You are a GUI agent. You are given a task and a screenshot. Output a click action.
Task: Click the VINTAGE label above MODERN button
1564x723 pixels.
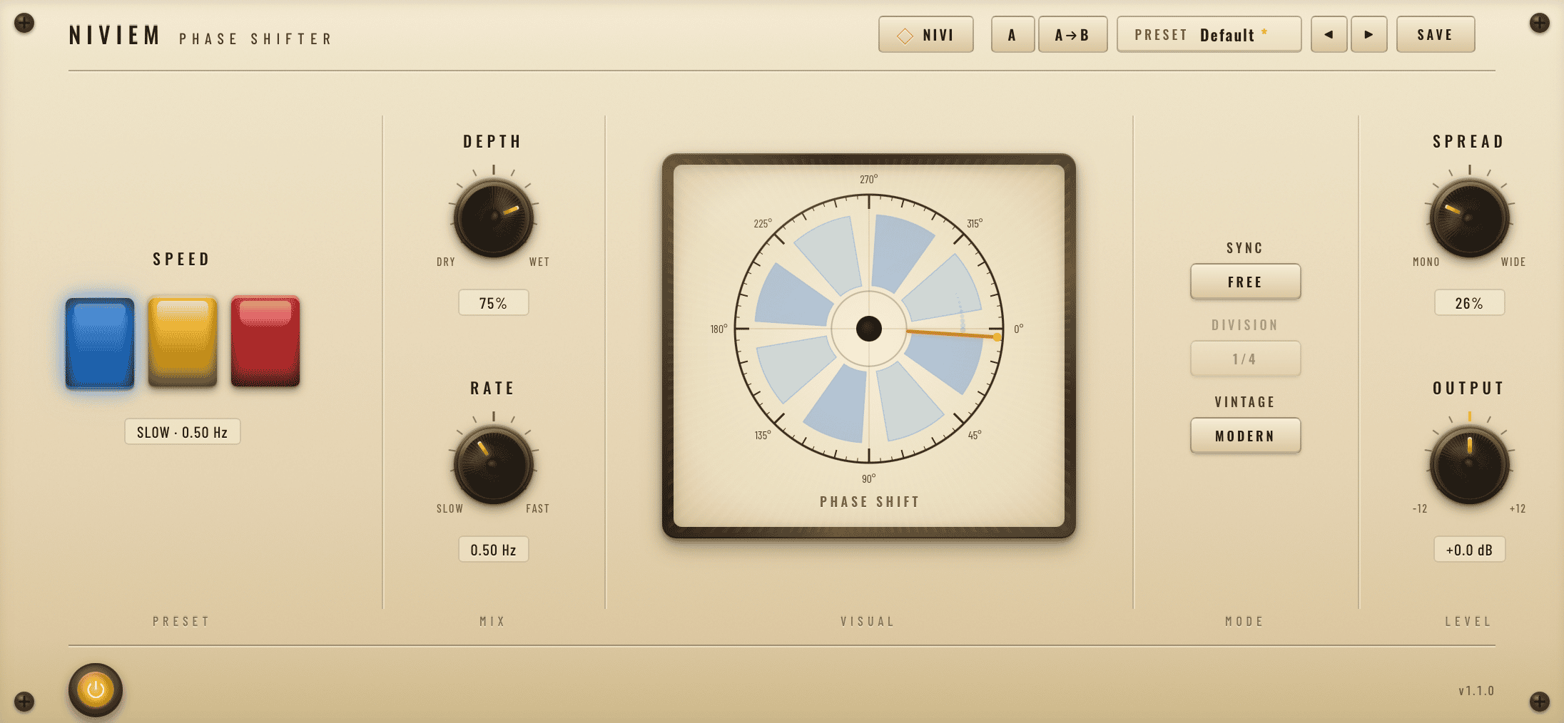tap(1245, 402)
